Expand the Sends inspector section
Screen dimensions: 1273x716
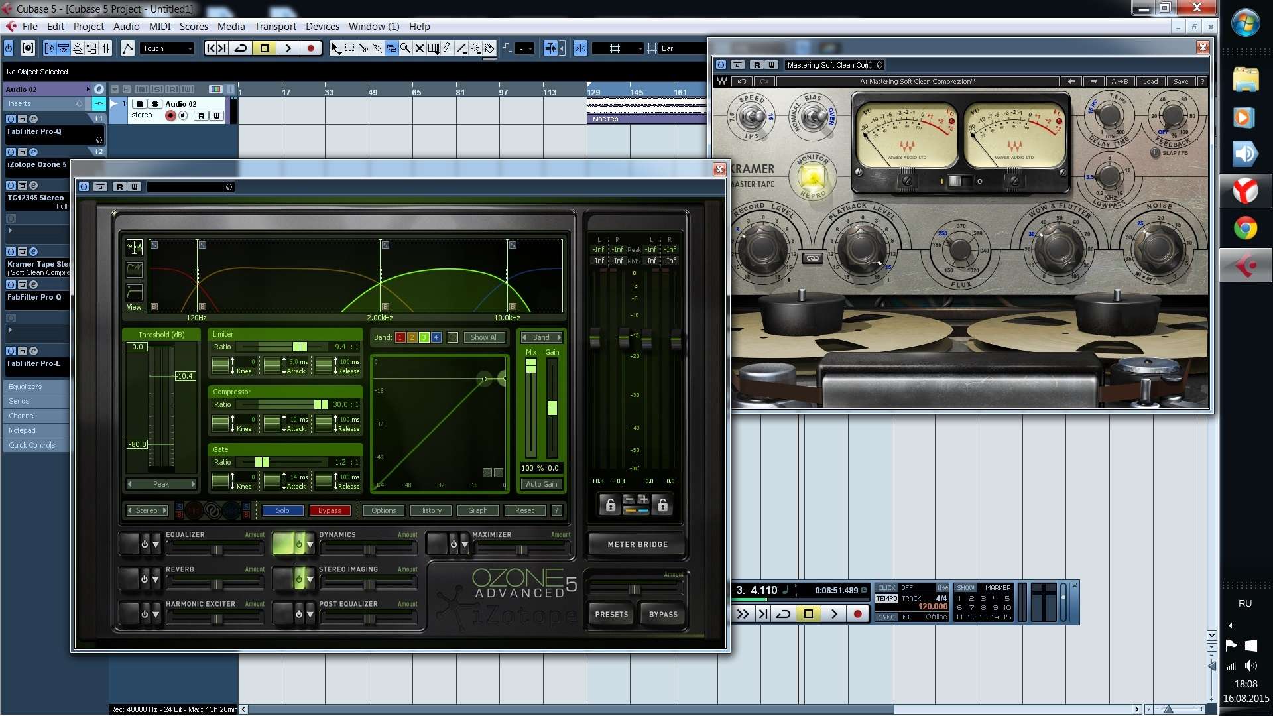point(36,401)
